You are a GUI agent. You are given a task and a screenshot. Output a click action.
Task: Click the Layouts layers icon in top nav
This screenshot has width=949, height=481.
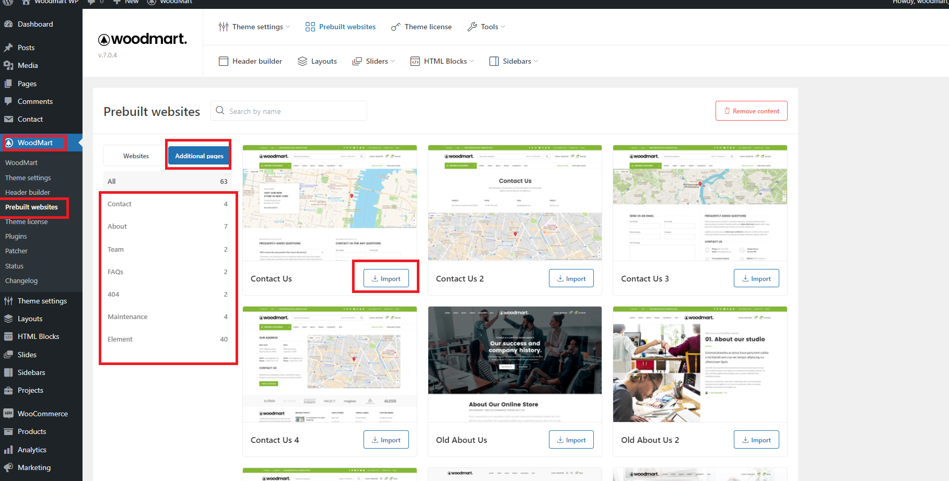(302, 61)
